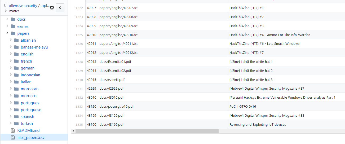Click the turkish folder icon
Screen dimensions: 345x144
point(16,123)
